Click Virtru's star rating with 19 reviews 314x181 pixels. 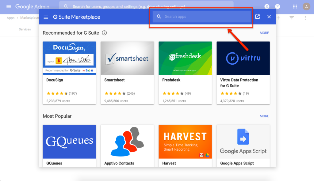pyautogui.click(x=235, y=93)
